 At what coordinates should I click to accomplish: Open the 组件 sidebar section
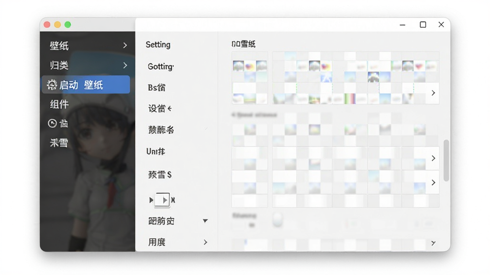click(x=59, y=104)
